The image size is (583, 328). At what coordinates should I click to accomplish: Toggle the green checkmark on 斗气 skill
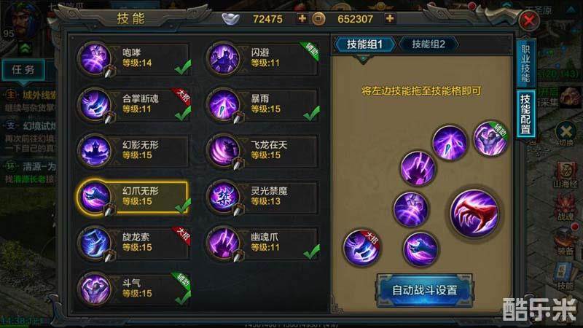click(x=183, y=297)
